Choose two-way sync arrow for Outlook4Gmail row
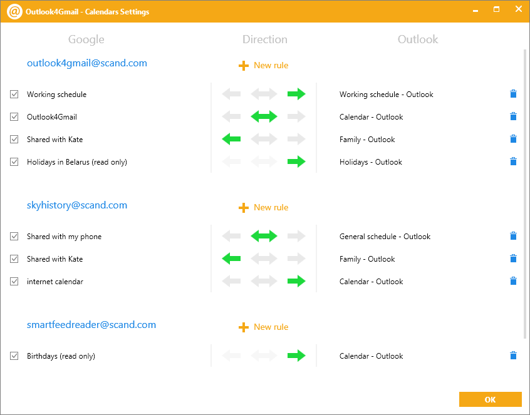This screenshot has height=415, width=530. 264,116
